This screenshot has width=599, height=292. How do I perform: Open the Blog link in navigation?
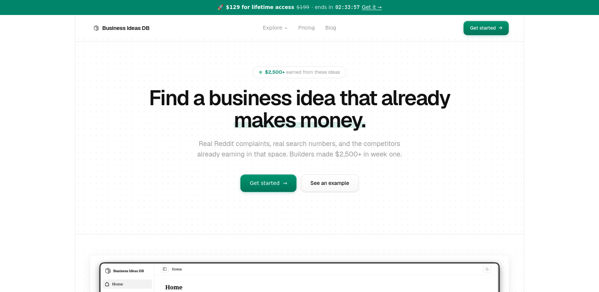point(331,28)
